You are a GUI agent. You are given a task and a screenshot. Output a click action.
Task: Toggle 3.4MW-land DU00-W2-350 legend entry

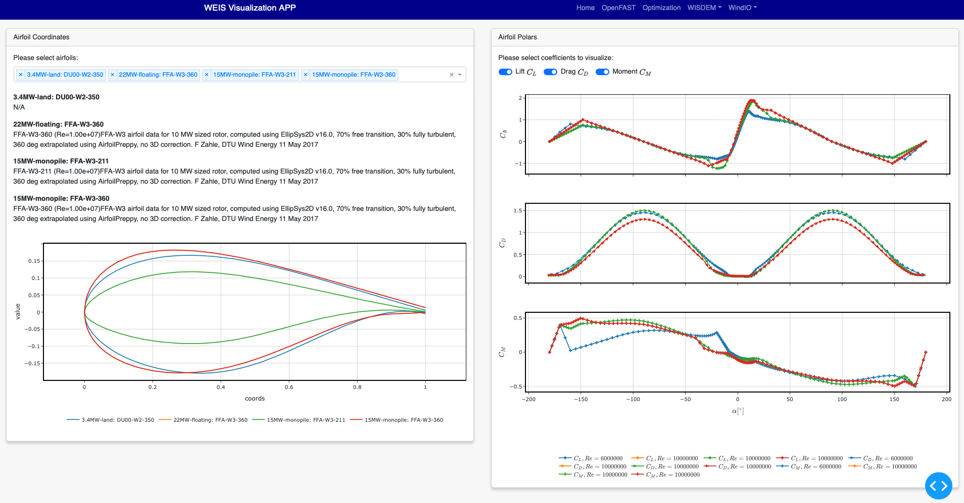point(110,420)
